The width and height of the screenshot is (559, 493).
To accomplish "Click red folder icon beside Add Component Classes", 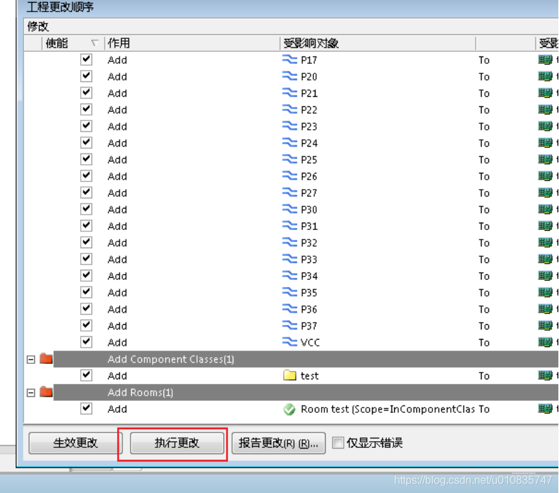I will [46, 359].
